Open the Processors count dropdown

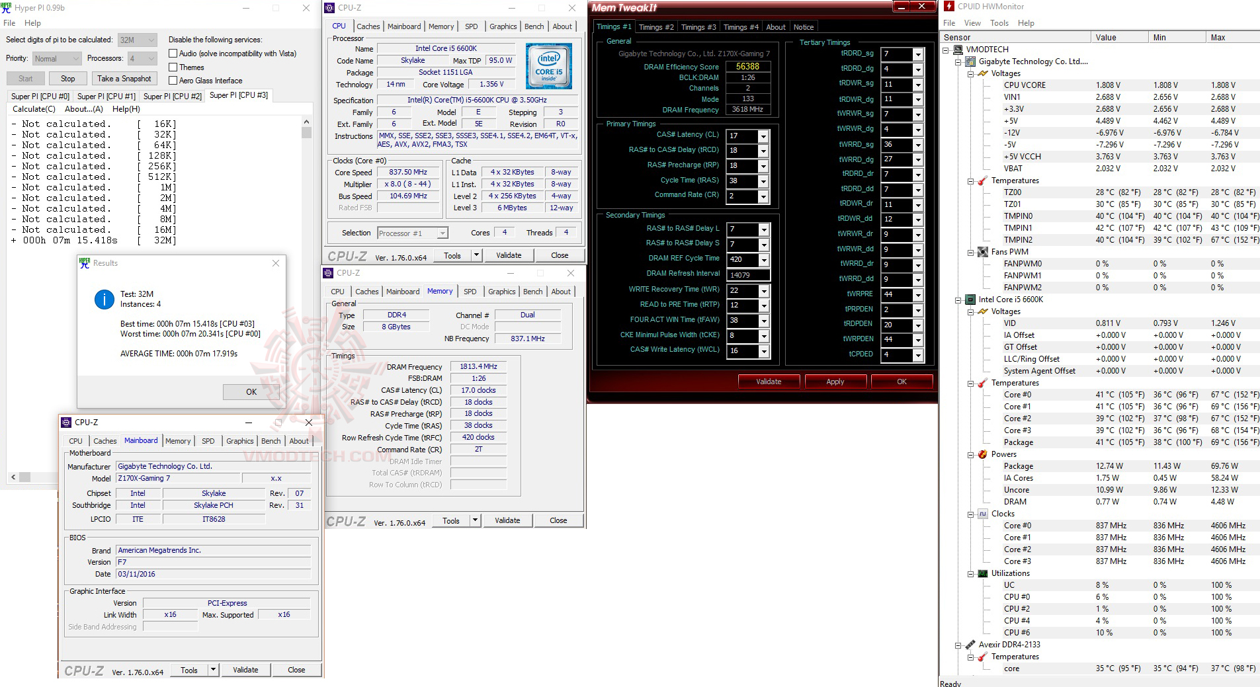pos(142,59)
